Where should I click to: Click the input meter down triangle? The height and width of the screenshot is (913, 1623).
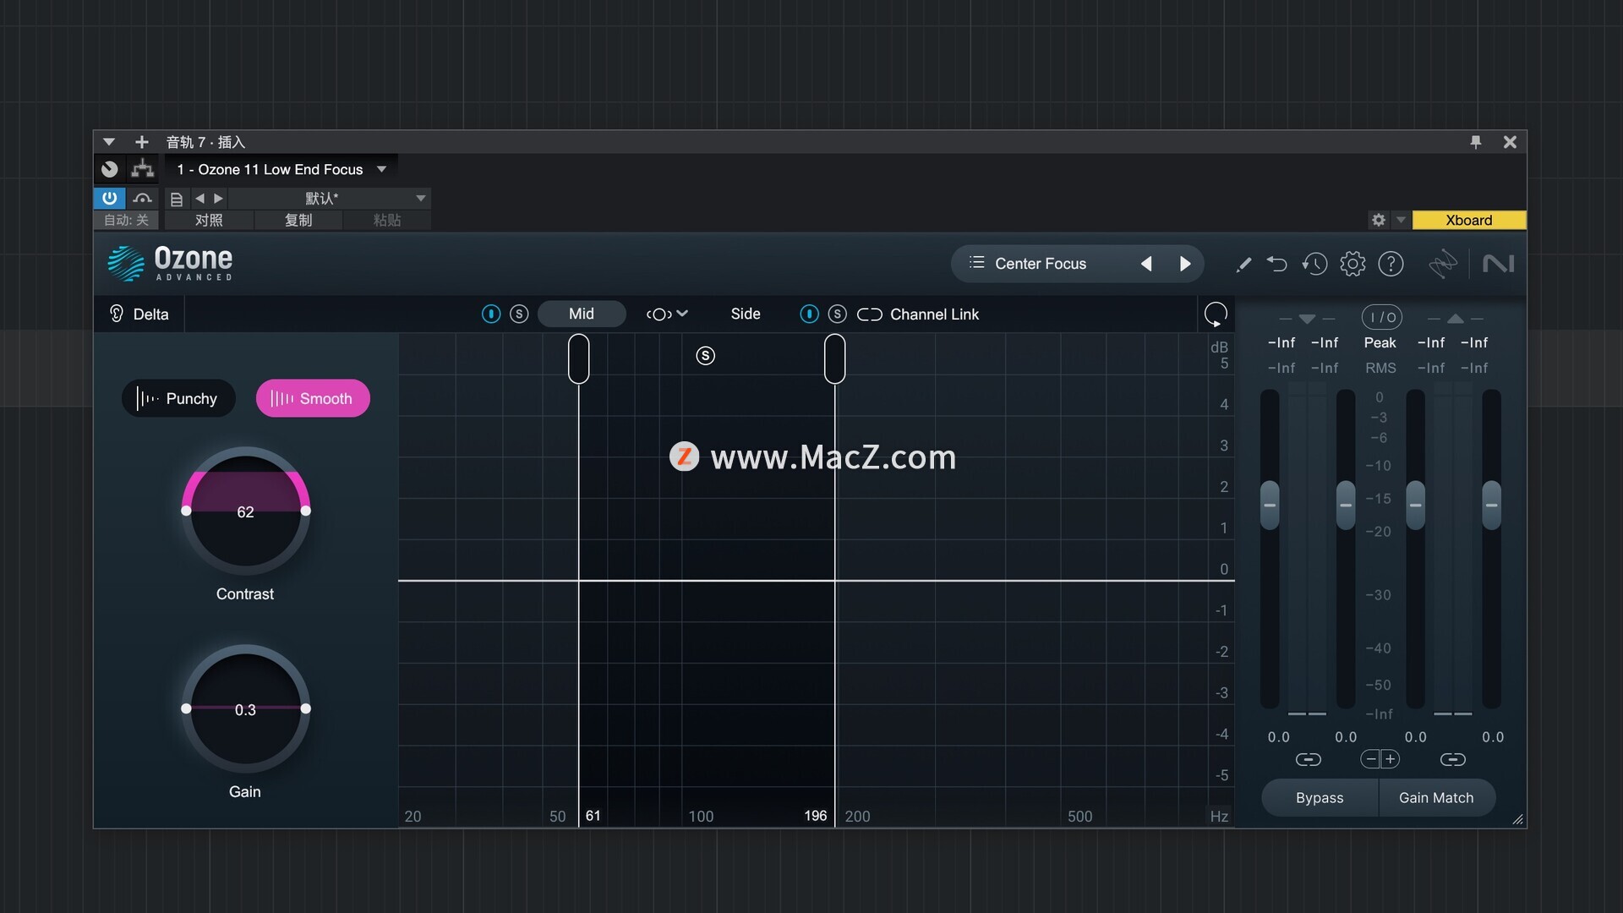(1307, 319)
